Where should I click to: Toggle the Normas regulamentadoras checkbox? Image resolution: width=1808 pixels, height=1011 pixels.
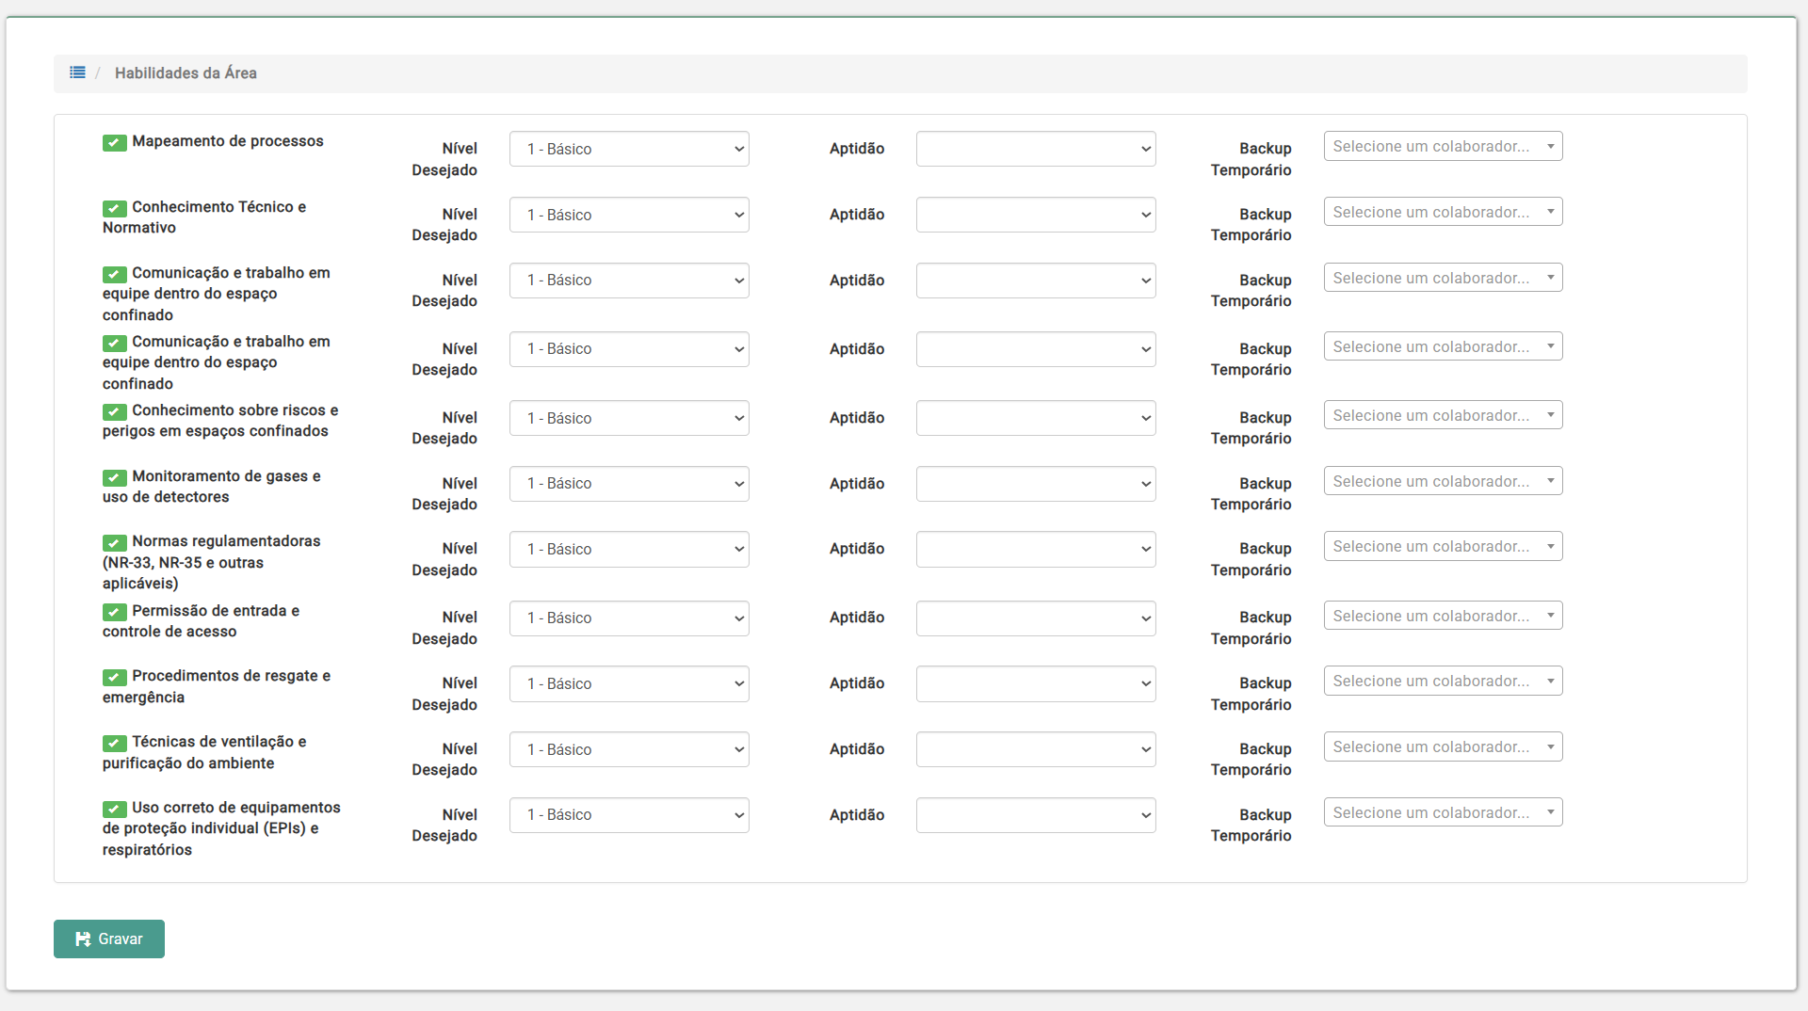coord(115,542)
